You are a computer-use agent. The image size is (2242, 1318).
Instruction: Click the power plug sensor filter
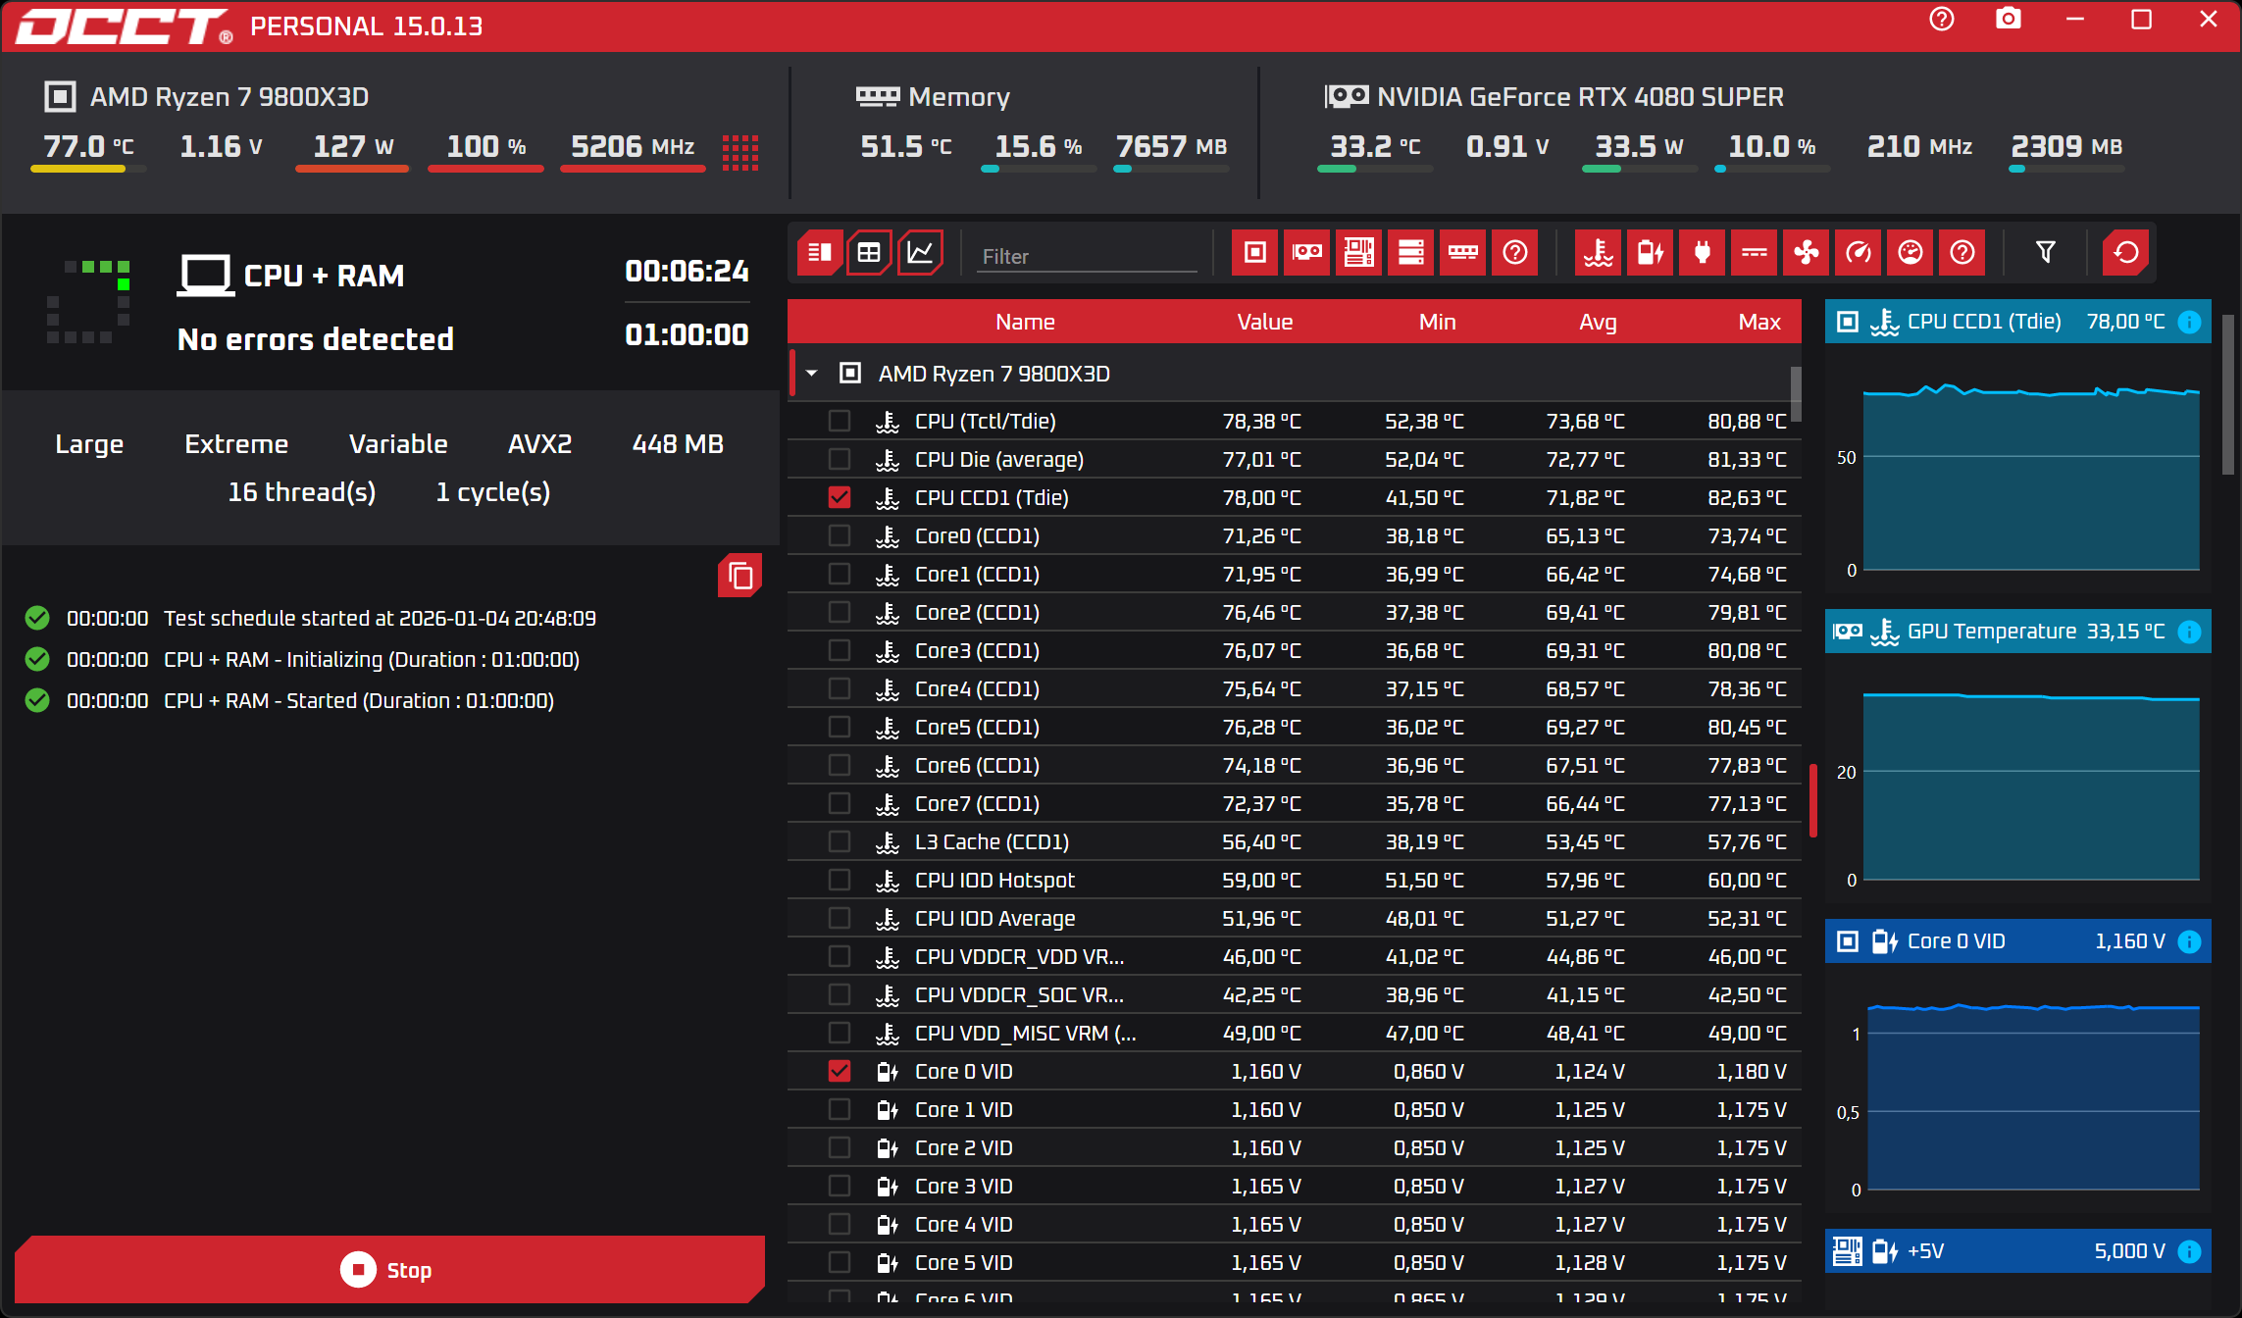click(1702, 254)
